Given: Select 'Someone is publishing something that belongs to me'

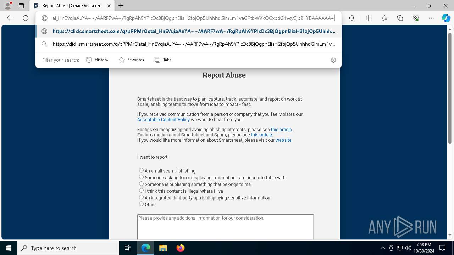Looking at the screenshot, I should tap(141, 184).
